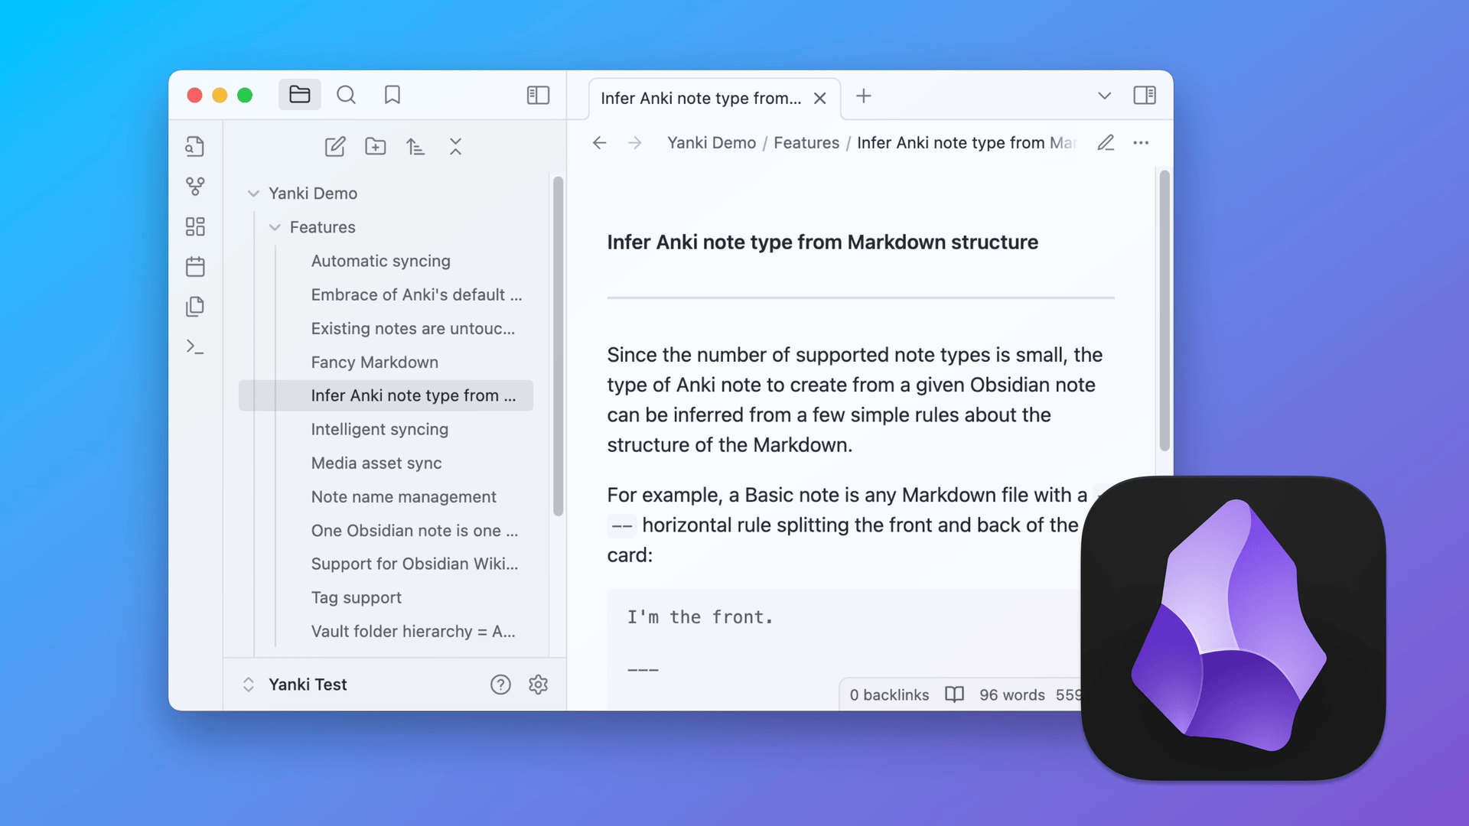Screen dimensions: 1469x826
Task: Click the Features breadcrumb link
Action: pyautogui.click(x=806, y=143)
